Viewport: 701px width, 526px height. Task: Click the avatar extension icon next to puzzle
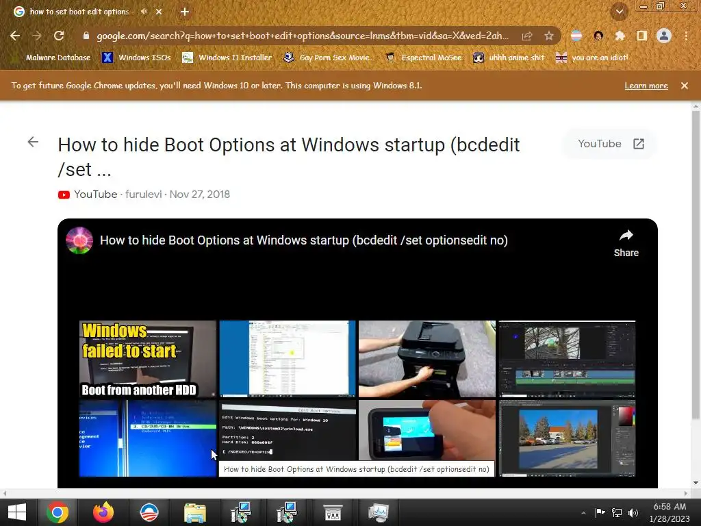[598, 36]
